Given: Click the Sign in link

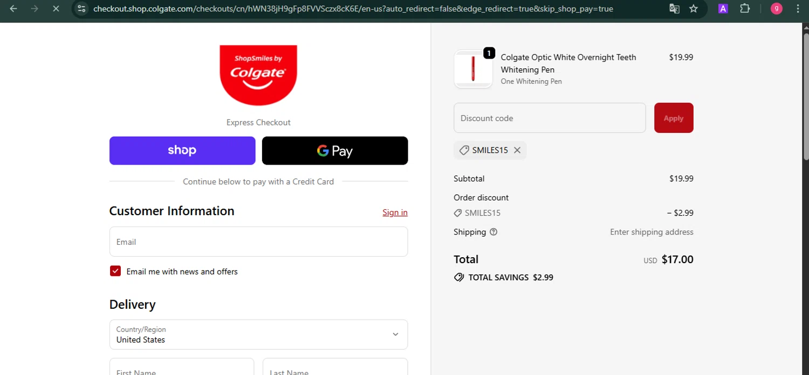Looking at the screenshot, I should point(395,213).
